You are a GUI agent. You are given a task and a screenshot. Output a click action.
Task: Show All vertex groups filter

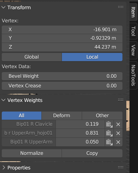click(x=22, y=115)
